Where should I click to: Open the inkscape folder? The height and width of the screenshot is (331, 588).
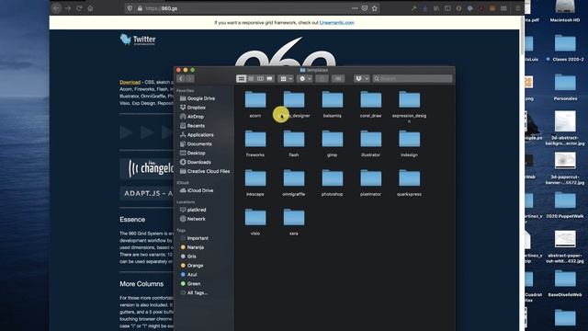coord(255,178)
